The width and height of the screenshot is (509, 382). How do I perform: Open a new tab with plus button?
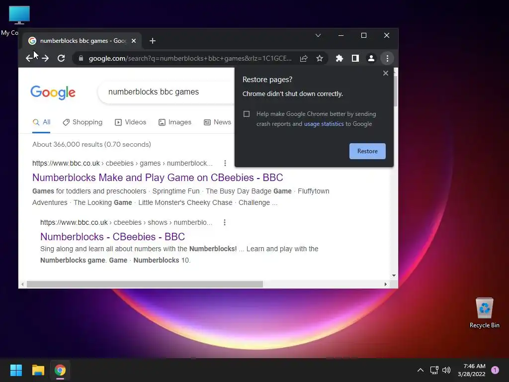coord(153,41)
